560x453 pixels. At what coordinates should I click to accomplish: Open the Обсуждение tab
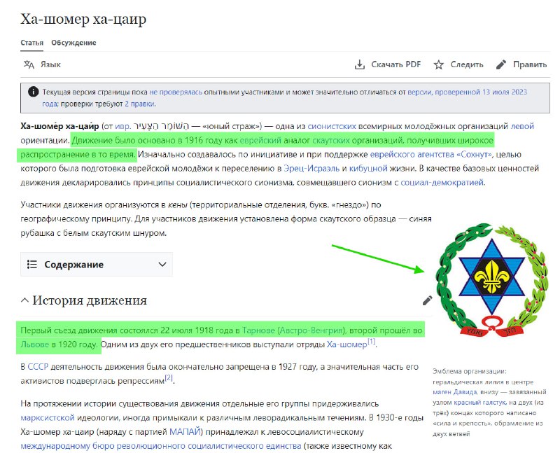pos(73,43)
